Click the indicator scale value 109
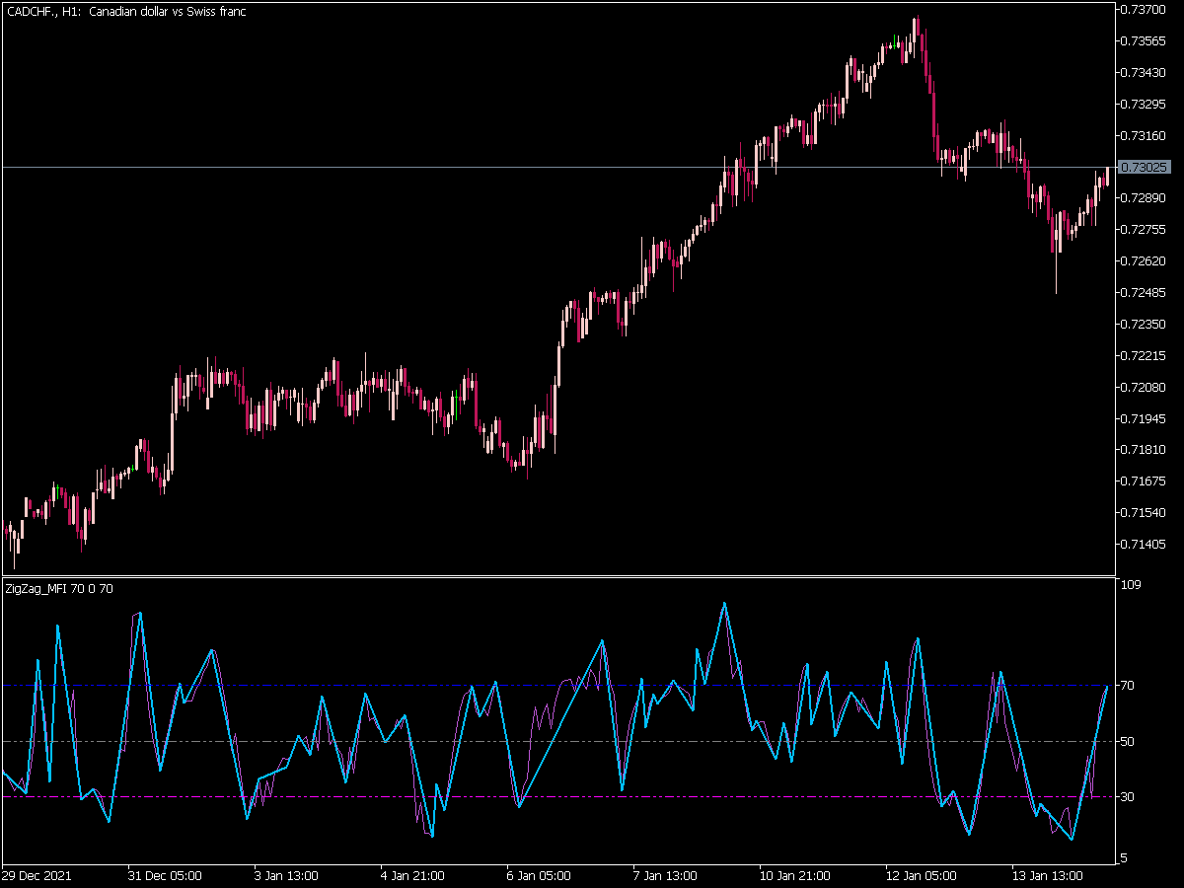Image resolution: width=1184 pixels, height=888 pixels. pos(1132,586)
